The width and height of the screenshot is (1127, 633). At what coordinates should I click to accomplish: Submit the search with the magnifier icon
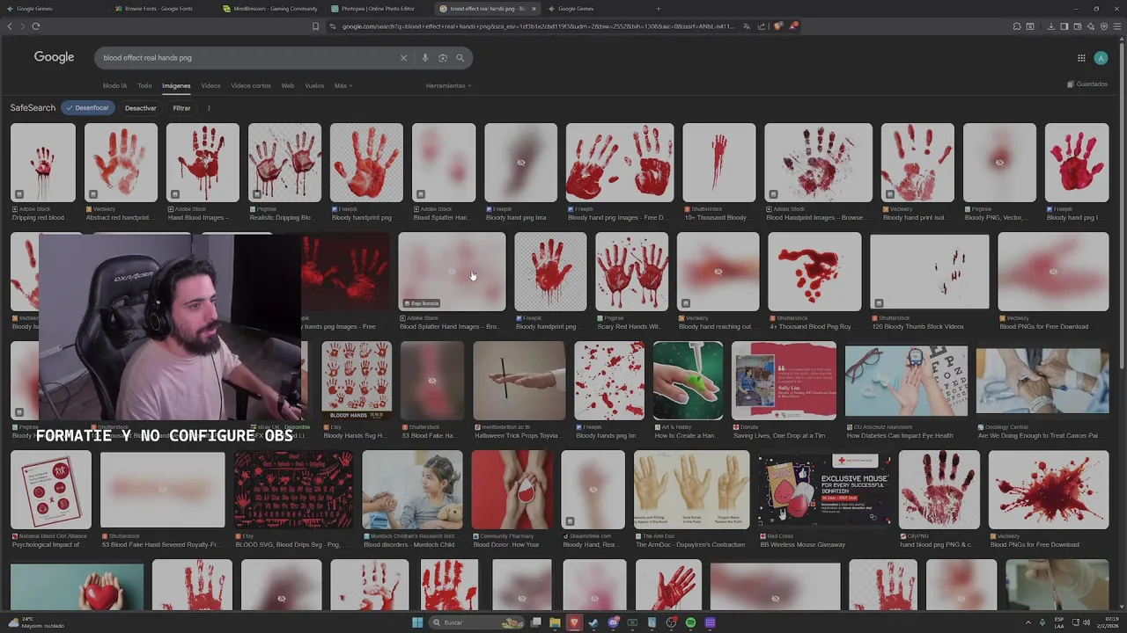pos(460,58)
